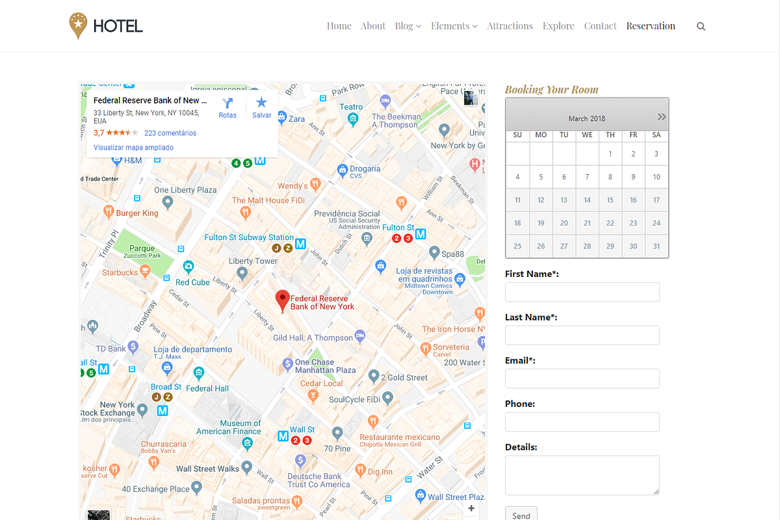This screenshot has width=780, height=520.
Task: Click the Cedar Local bar marker
Action: (312, 395)
